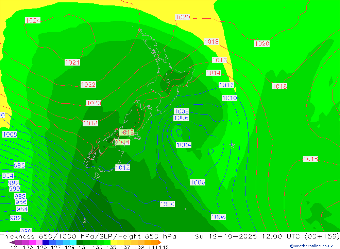Click legend value 133
The height and width of the screenshot is (249, 340).
tap(97, 247)
